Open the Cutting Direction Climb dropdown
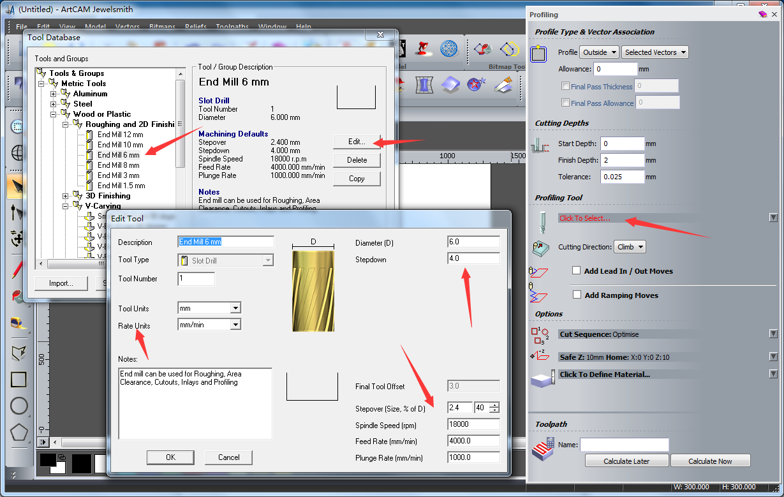 pos(630,247)
